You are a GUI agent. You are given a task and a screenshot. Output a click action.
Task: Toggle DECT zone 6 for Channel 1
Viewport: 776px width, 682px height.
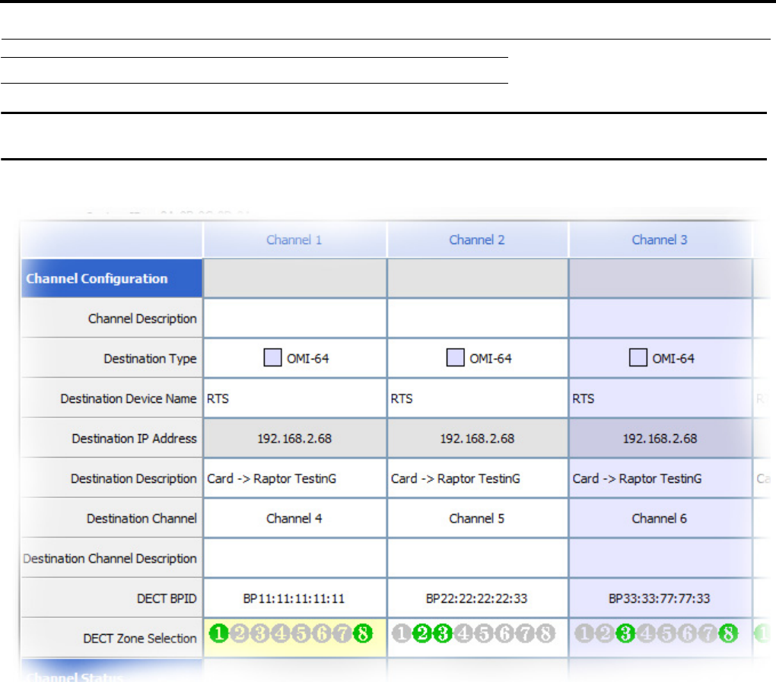pyautogui.click(x=322, y=633)
